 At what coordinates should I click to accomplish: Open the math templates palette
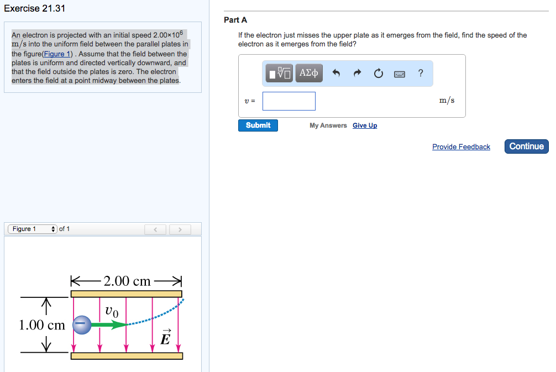[278, 72]
